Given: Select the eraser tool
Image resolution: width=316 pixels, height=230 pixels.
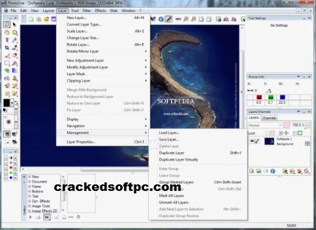Looking at the screenshot, I should point(15,55).
